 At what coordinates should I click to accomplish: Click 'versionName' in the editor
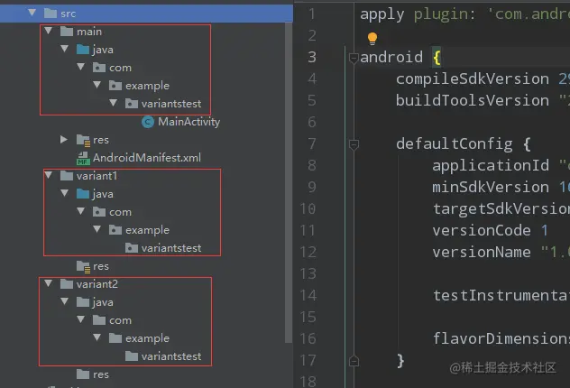coord(482,252)
